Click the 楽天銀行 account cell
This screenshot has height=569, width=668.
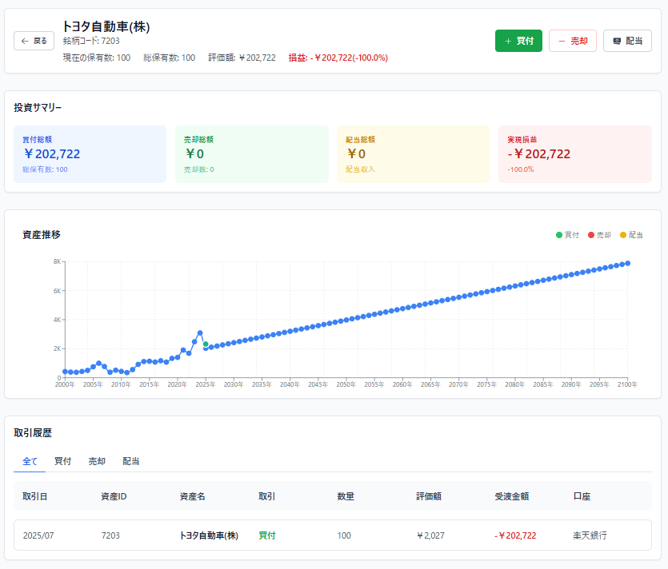click(x=590, y=535)
